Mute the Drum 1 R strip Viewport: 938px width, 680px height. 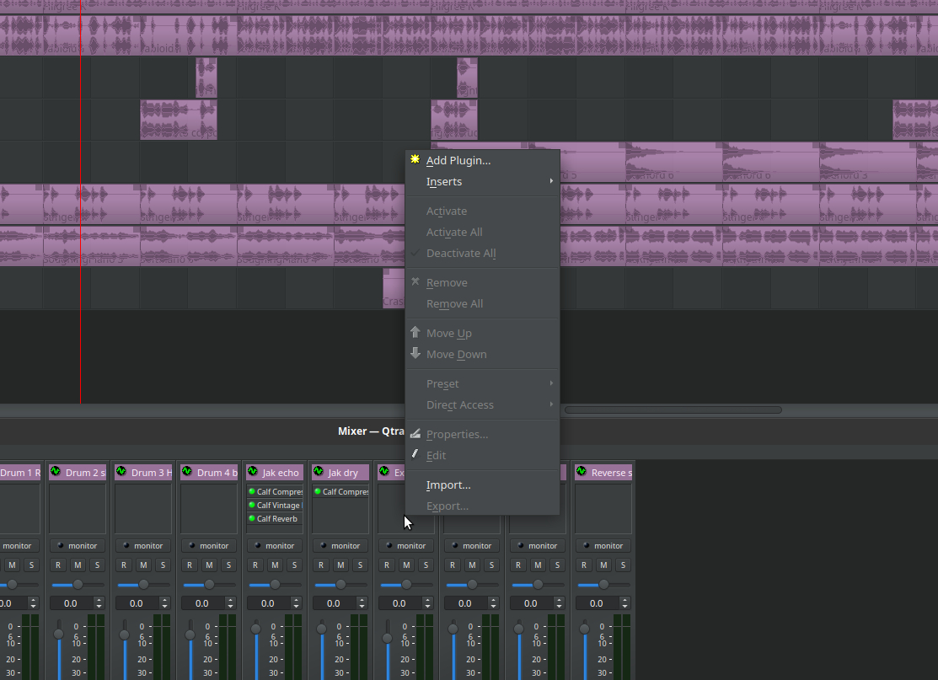[x=12, y=565]
